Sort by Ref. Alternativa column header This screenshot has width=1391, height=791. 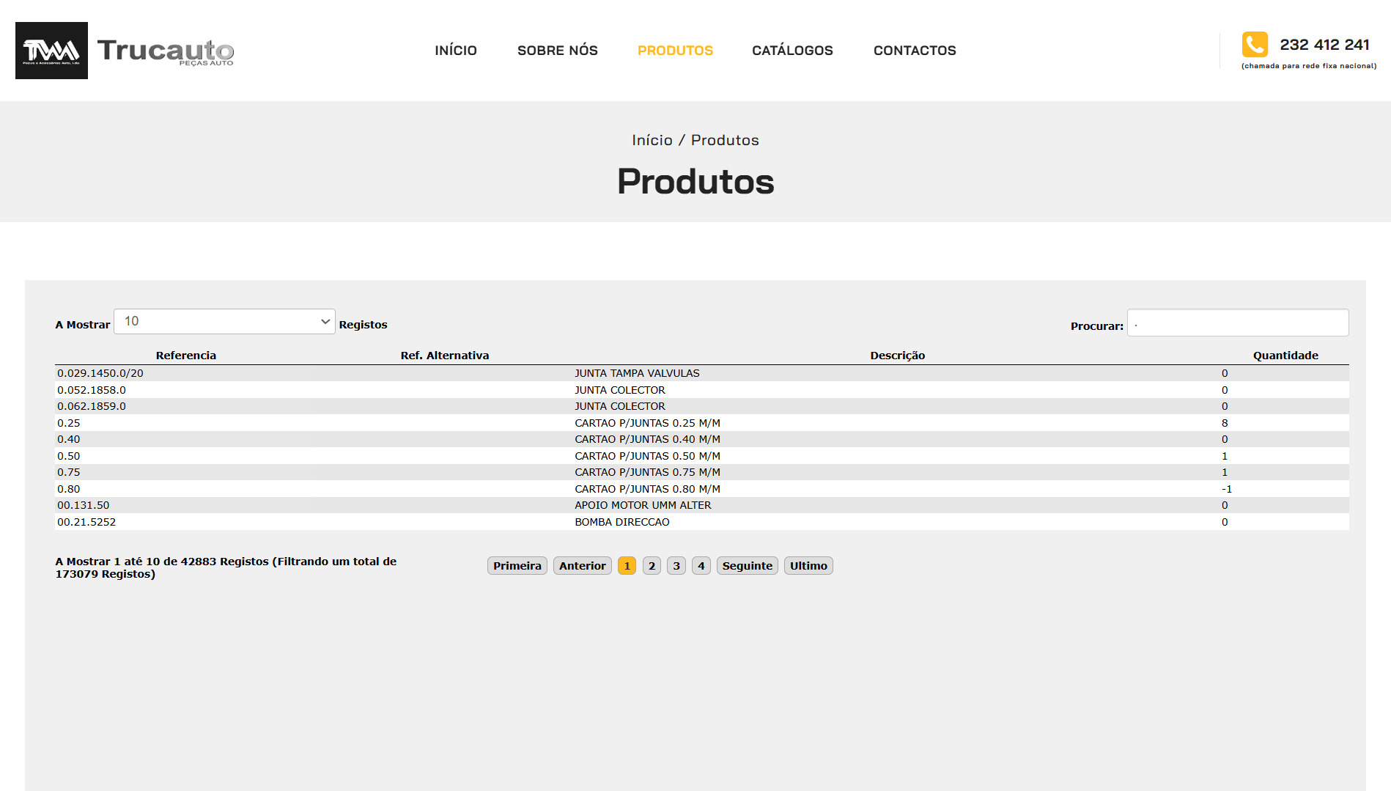click(x=444, y=356)
